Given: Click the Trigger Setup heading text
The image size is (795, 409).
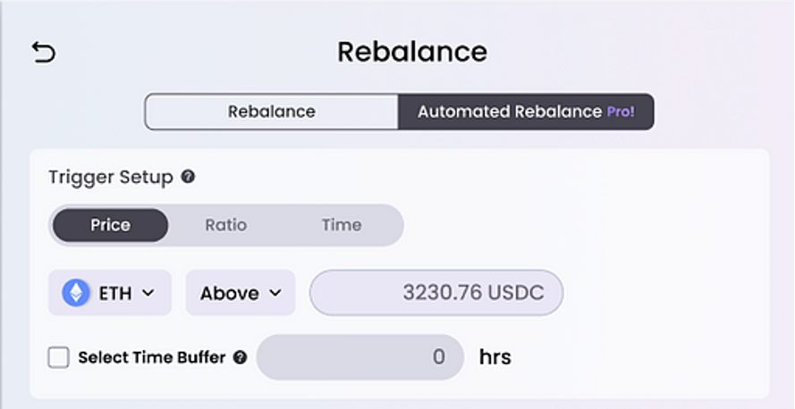Looking at the screenshot, I should pyautogui.click(x=111, y=177).
